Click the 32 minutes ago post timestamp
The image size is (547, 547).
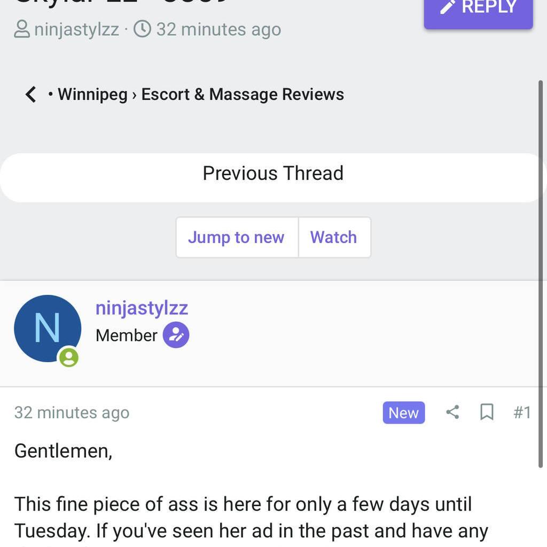pyautogui.click(x=72, y=413)
